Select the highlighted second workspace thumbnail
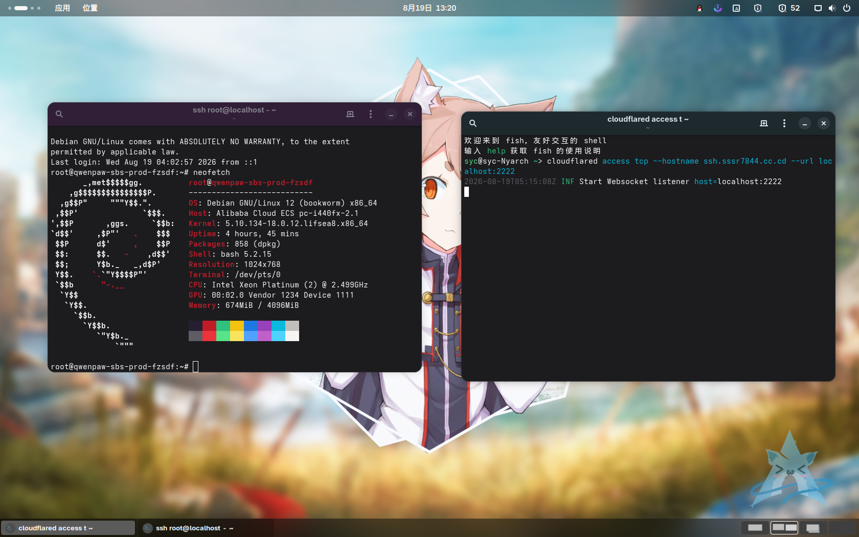859x537 pixels. [784, 528]
